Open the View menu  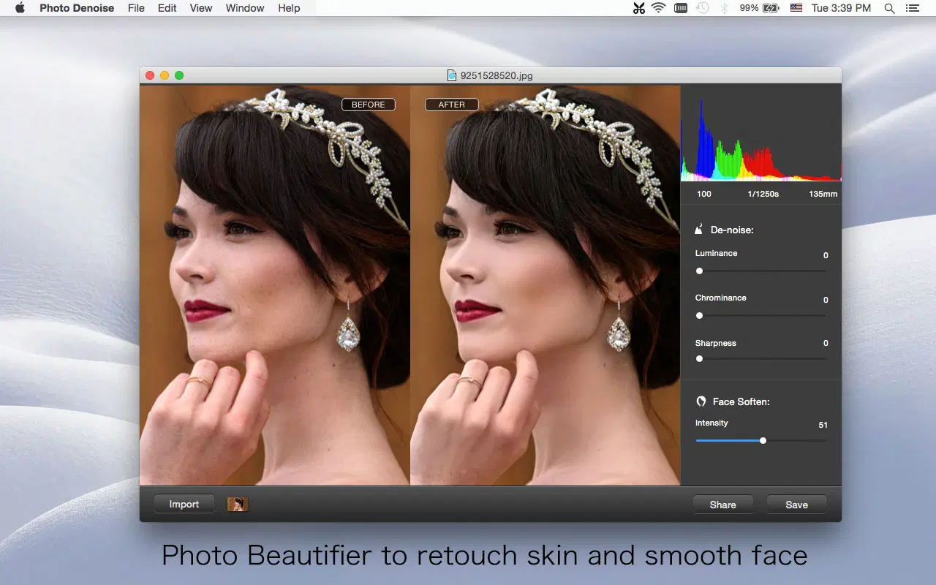(201, 8)
